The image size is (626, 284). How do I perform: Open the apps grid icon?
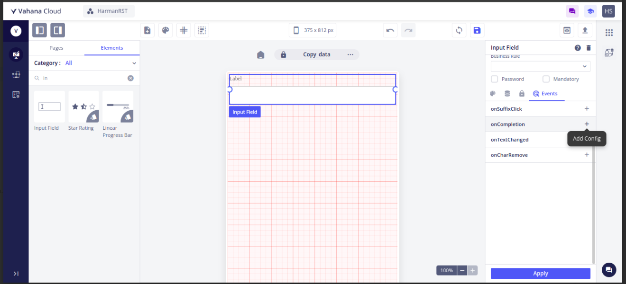609,32
